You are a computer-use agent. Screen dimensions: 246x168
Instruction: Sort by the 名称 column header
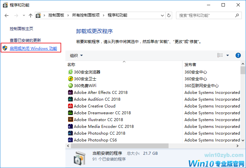[x=71, y=65]
